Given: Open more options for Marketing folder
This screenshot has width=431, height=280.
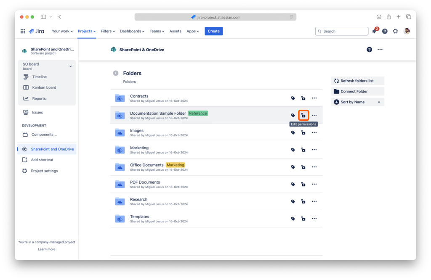Looking at the screenshot, I should point(314,150).
